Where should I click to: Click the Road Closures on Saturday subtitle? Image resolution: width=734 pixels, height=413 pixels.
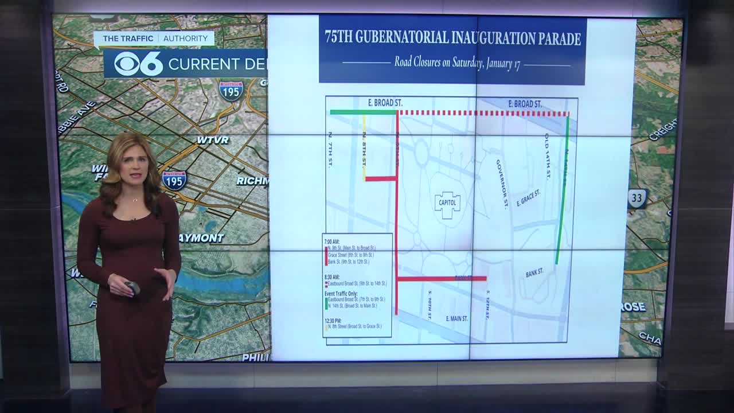[x=456, y=63]
